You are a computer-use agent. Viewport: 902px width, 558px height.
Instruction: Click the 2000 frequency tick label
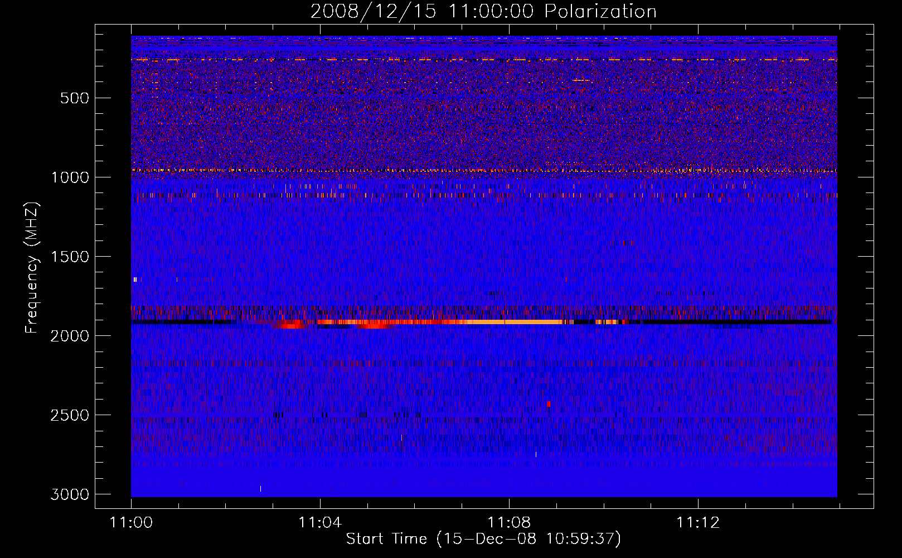(x=70, y=336)
